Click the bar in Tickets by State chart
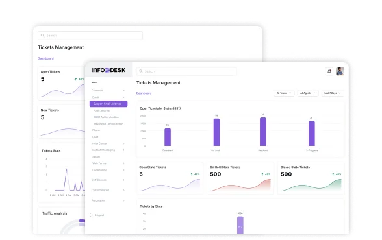 [240, 225]
